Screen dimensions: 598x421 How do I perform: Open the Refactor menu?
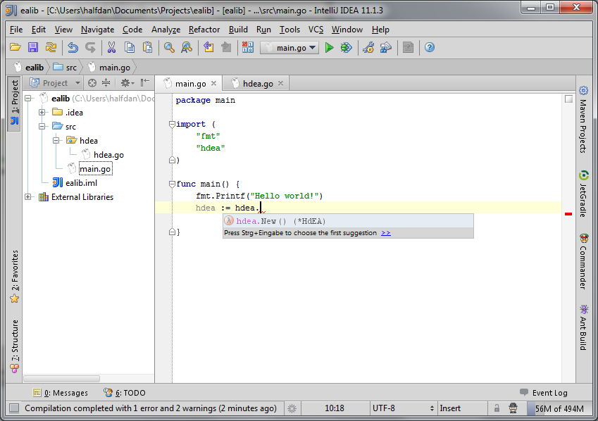click(204, 30)
